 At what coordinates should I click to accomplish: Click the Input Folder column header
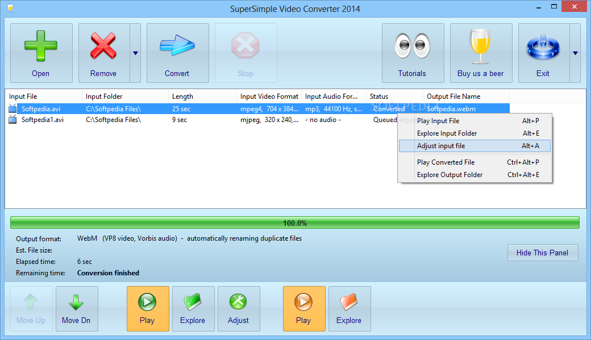125,96
